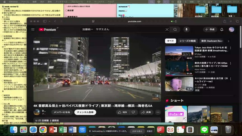Image resolution: width=242 pixels, height=136 pixels.
Task: Click the 共有 share button
Action: click(146, 112)
